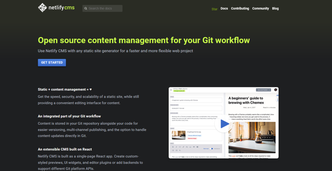This screenshot has height=171, width=332.
Task: Click the green Star link
Action: 214,9
